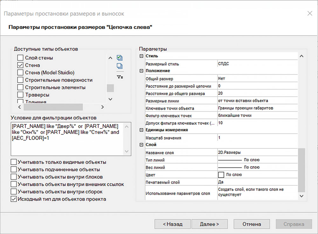Close the dimension settings dialog window
Image resolution: width=318 pixels, height=234 pixels.
click(x=310, y=13)
